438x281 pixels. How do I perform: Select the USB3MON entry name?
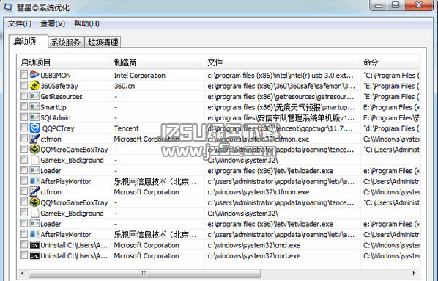56,76
